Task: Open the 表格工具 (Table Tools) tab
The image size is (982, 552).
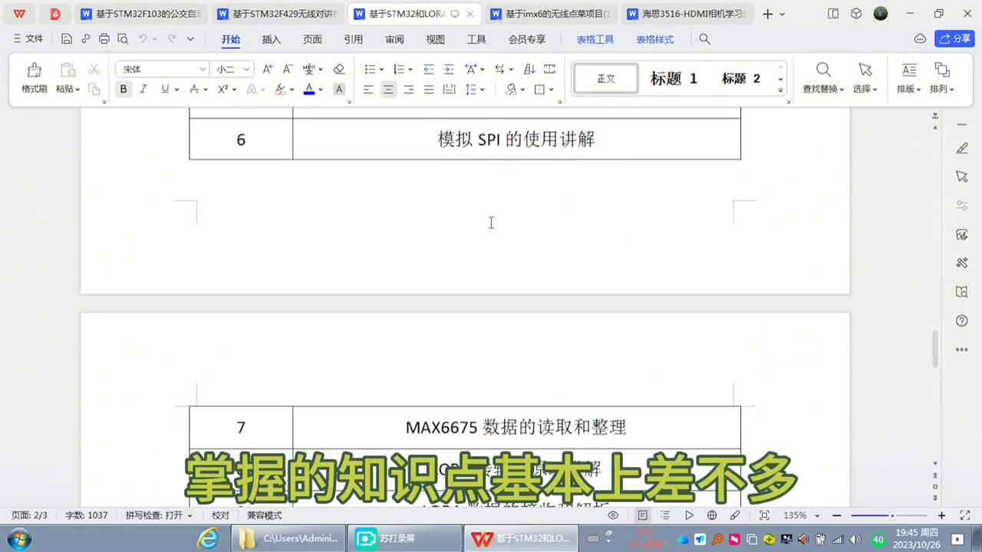Action: [x=595, y=39]
